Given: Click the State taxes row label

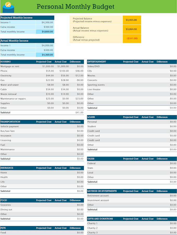Looking at the screenshot, I should coord(90,168).
